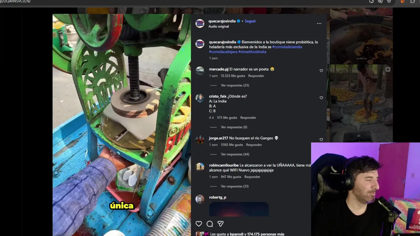Open the #comidadelaindia hashtag link
This screenshot has height=236, width=420.
(287, 47)
